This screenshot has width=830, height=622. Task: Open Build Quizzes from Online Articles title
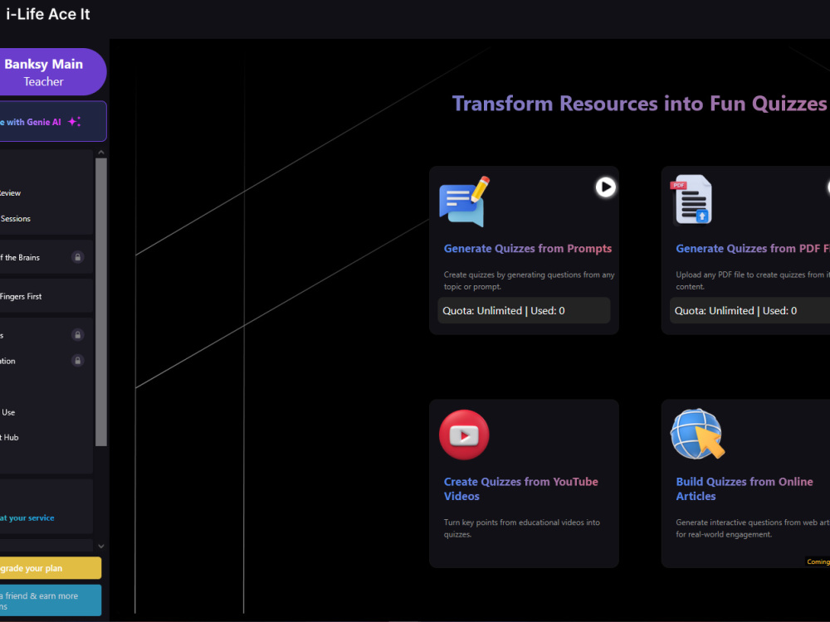(745, 488)
